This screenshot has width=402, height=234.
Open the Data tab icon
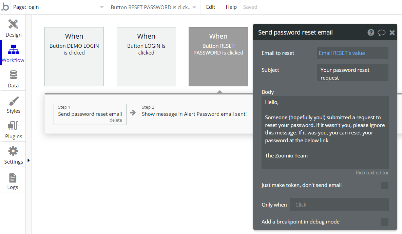[13, 75]
